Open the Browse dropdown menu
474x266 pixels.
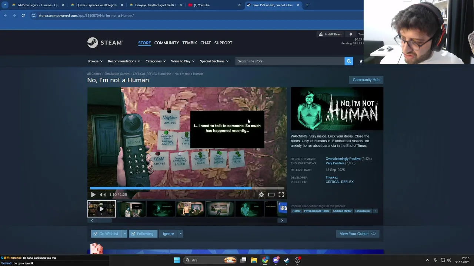click(95, 61)
